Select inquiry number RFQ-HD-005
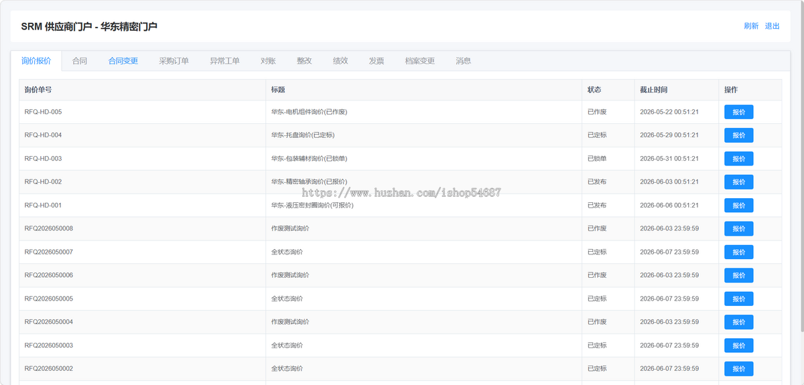Image resolution: width=804 pixels, height=385 pixels. [x=43, y=112]
